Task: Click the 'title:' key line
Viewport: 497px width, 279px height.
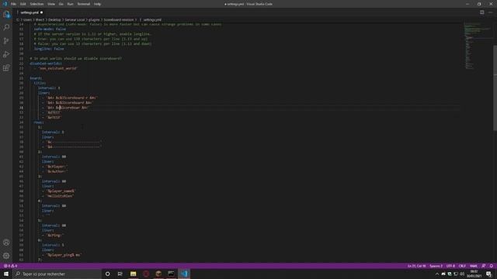Action: coord(40,83)
